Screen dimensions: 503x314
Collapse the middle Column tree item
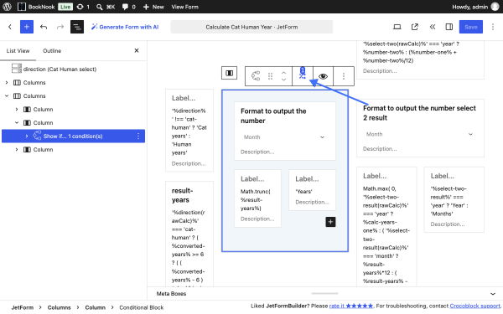point(17,123)
